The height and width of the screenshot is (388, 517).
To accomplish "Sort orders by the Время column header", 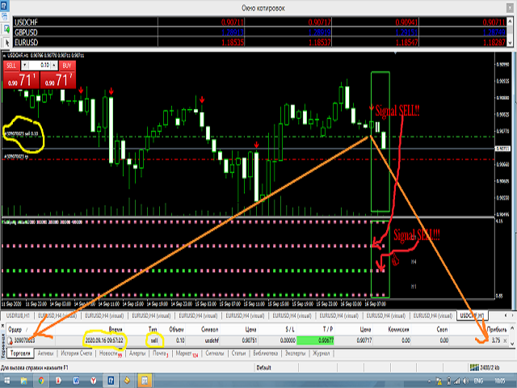I will (116, 329).
